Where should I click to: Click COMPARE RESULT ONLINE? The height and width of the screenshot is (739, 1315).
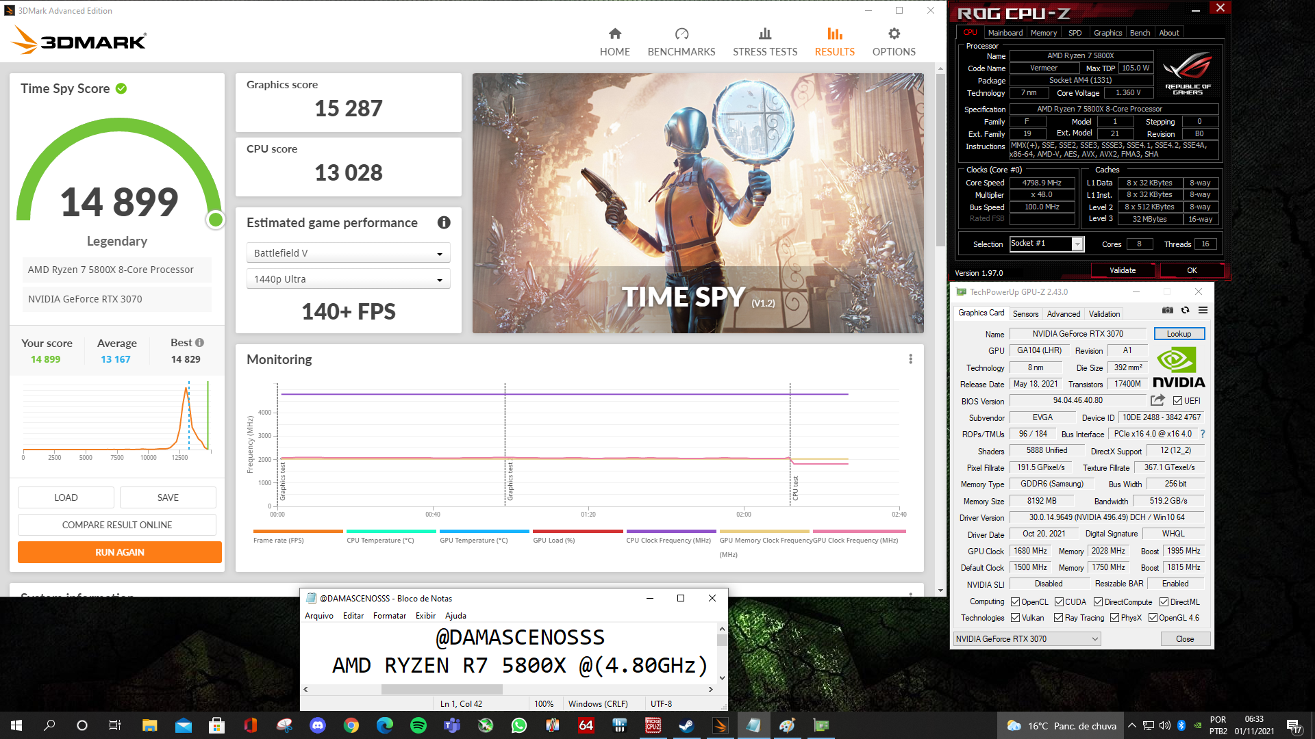tap(117, 525)
